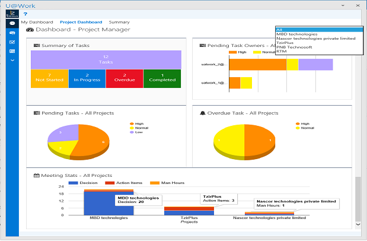Click the purple 12 Tasks tile
The width and height of the screenshot is (367, 241).
point(106,59)
